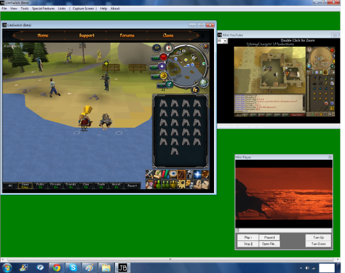Click Open File in the Mini Player
This screenshot has width=345, height=273.
point(270,244)
